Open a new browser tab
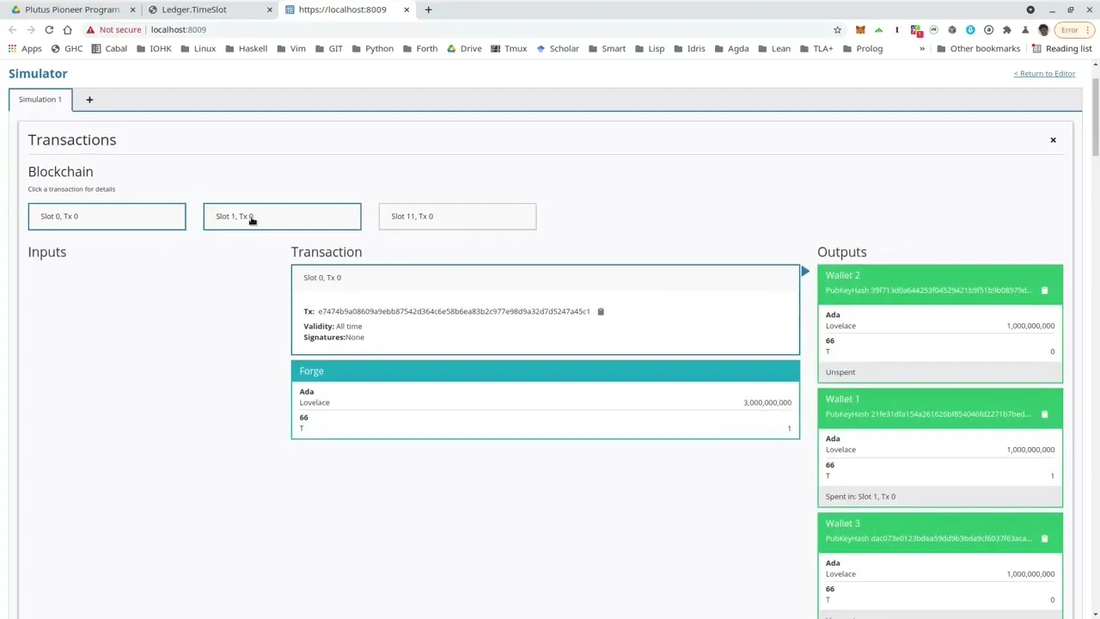The height and width of the screenshot is (619, 1100). tap(428, 9)
